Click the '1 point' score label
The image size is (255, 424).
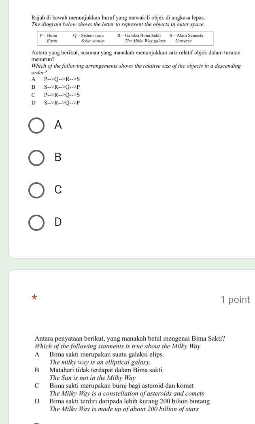pos(236,300)
